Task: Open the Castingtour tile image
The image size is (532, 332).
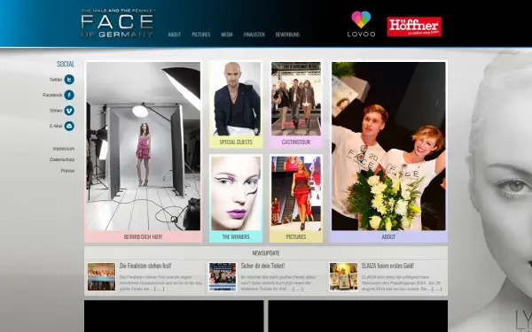Action: coord(296,98)
